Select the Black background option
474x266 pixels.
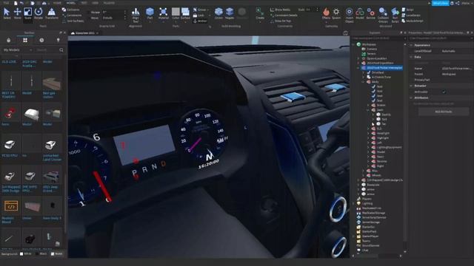41,254
